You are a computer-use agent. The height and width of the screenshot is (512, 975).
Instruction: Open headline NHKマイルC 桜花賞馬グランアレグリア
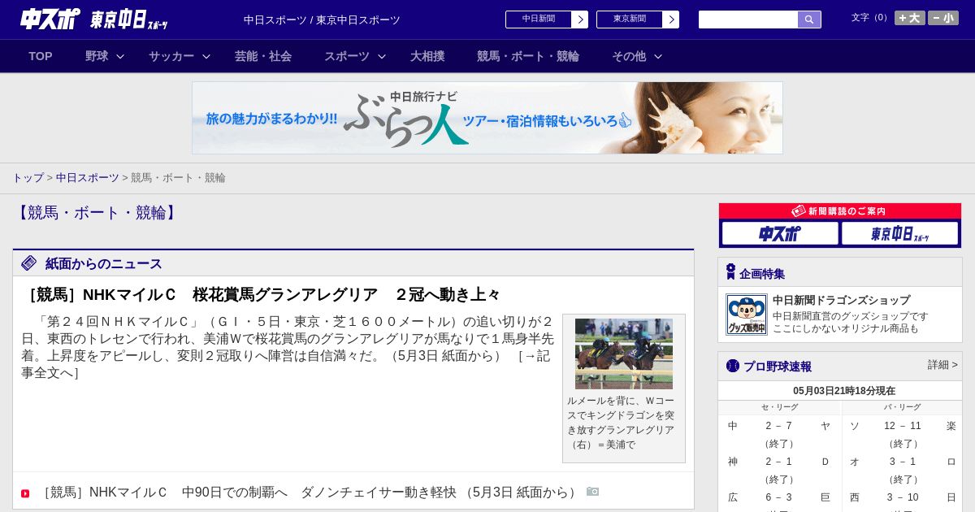point(262,294)
